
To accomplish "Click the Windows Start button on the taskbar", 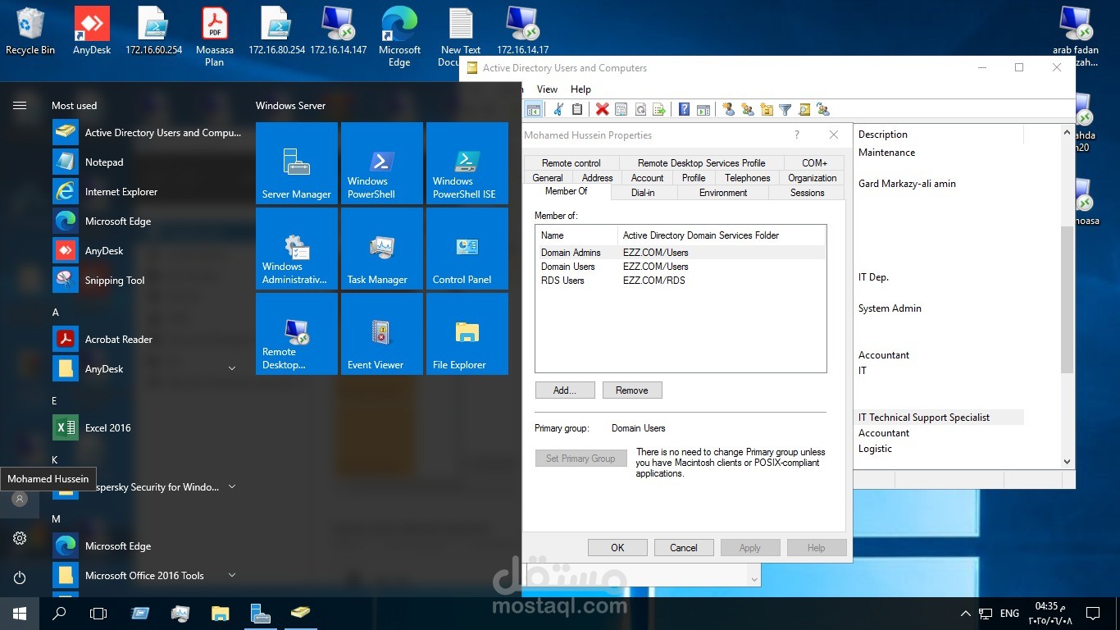I will click(x=20, y=614).
